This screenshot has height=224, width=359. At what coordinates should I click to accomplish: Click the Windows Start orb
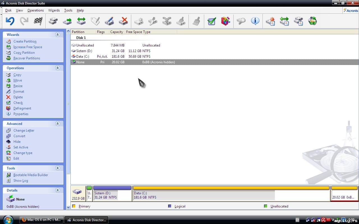click(x=8, y=220)
